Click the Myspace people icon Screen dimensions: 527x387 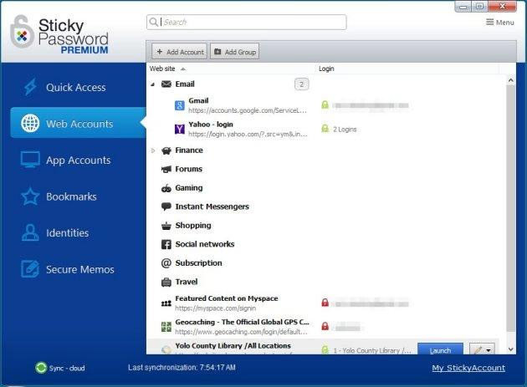click(x=166, y=303)
